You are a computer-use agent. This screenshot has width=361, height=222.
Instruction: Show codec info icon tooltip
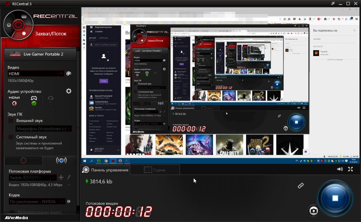point(69,201)
